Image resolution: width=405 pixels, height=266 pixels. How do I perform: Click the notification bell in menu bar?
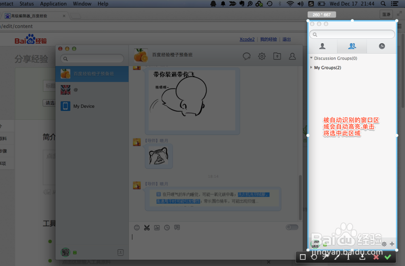(223, 4)
